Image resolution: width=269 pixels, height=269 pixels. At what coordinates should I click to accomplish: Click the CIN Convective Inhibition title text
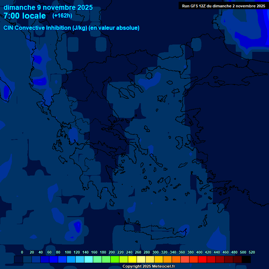coord(71,28)
